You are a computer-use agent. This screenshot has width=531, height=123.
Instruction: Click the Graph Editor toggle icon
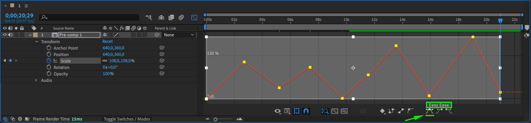click(194, 17)
